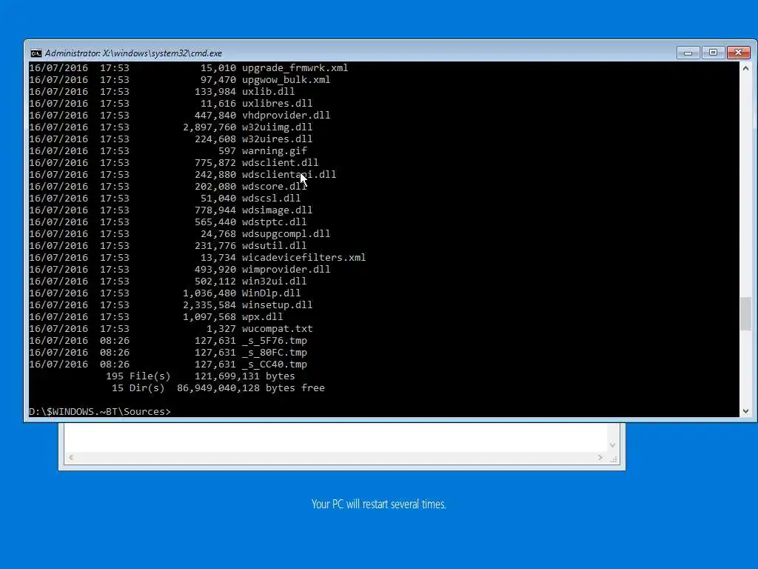Image resolution: width=758 pixels, height=569 pixels.
Task: Click the cmd scrollbar down arrow
Action: [x=745, y=411]
